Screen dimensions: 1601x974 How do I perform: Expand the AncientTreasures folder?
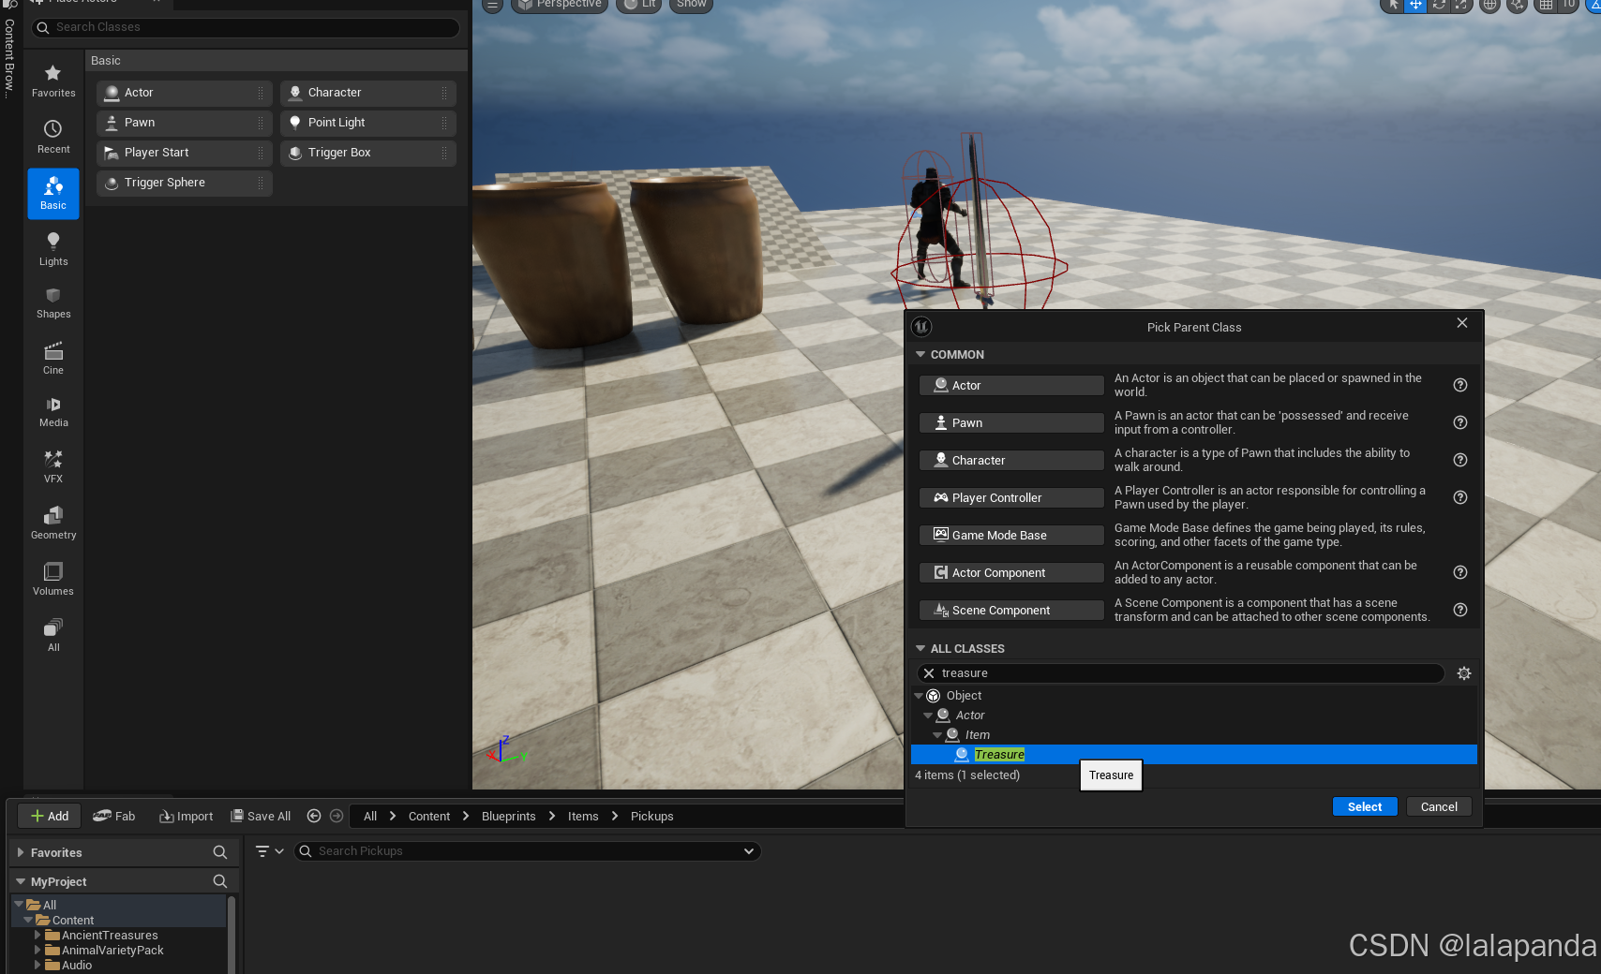pyautogui.click(x=37, y=936)
